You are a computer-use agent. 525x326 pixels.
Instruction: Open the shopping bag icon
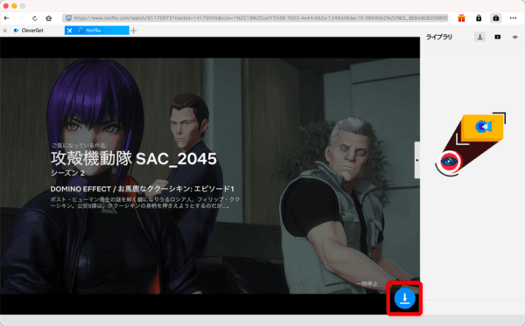point(496,18)
